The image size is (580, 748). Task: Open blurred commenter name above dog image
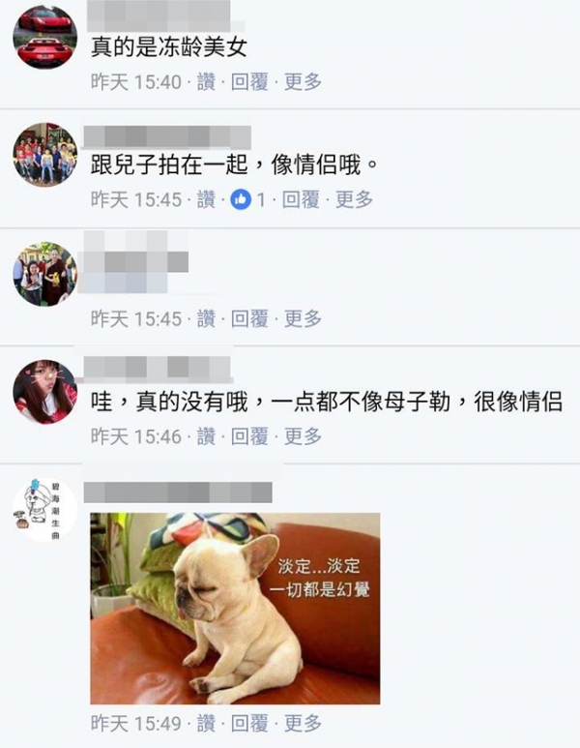(x=178, y=493)
